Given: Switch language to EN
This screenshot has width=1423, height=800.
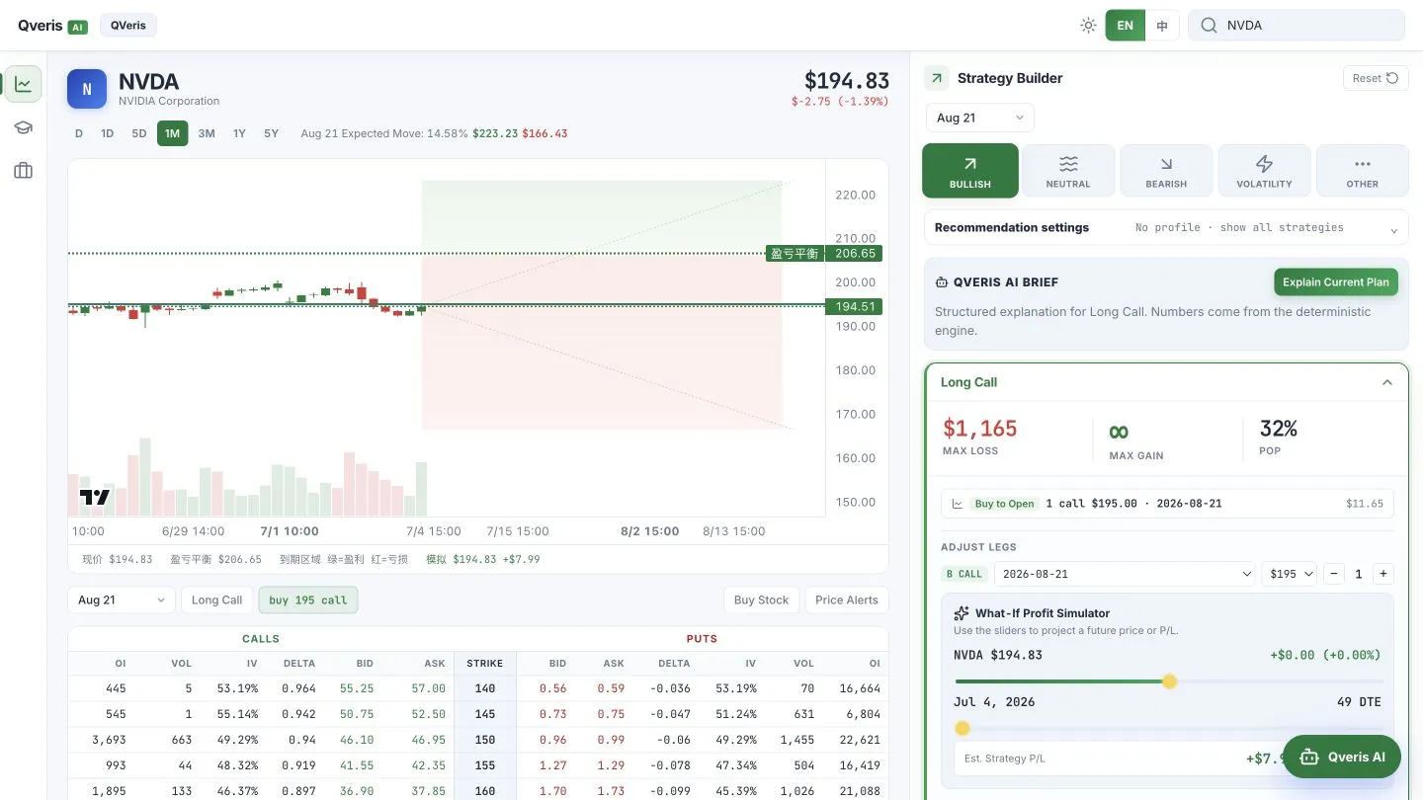Looking at the screenshot, I should tap(1125, 26).
